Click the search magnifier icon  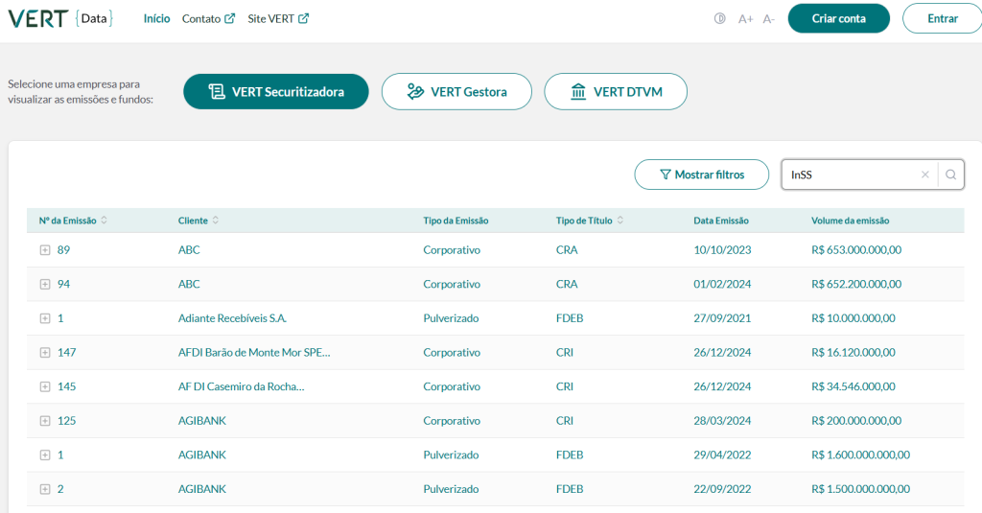950,175
